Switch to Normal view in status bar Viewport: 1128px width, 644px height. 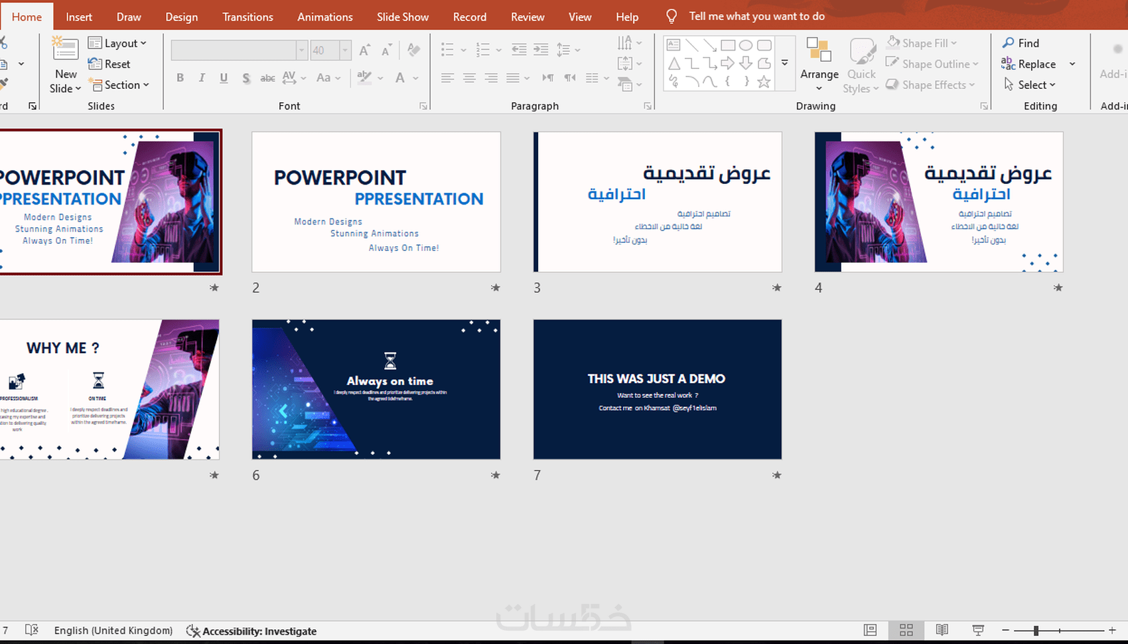click(x=870, y=630)
